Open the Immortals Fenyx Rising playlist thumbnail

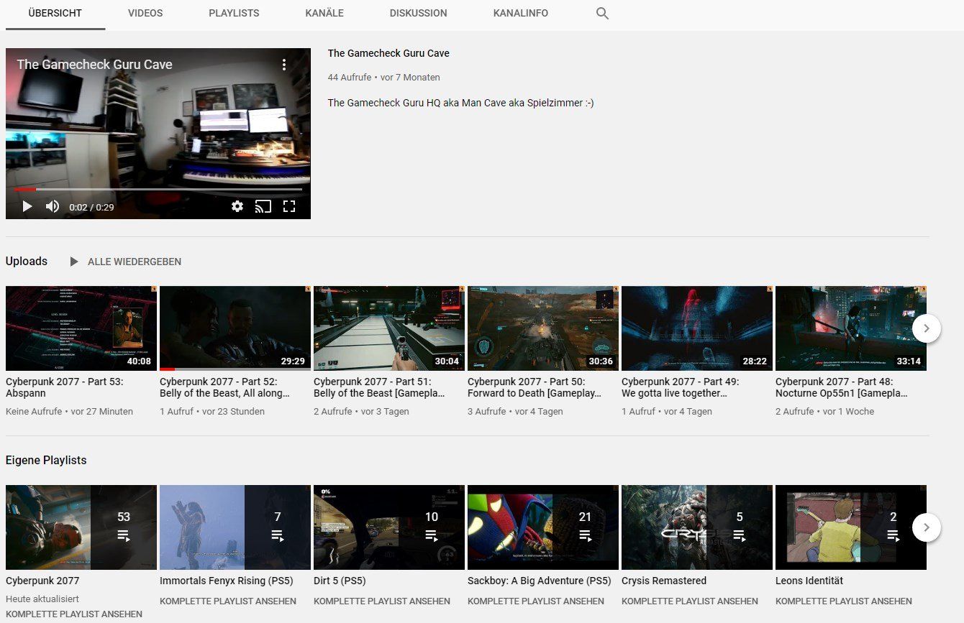[x=235, y=527]
